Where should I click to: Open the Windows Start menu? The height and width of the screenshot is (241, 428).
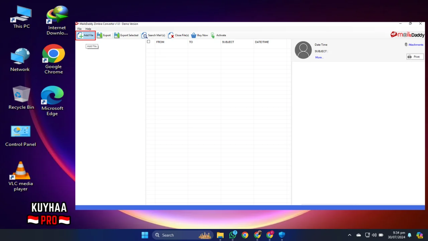pos(145,235)
